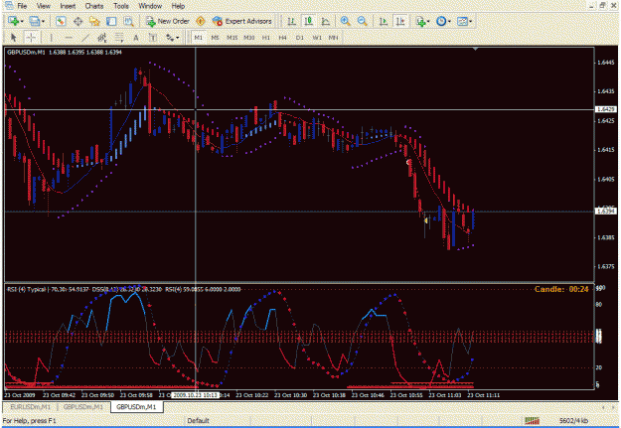Zoom in on the chart
This screenshot has height=428, width=621.
pyautogui.click(x=346, y=21)
